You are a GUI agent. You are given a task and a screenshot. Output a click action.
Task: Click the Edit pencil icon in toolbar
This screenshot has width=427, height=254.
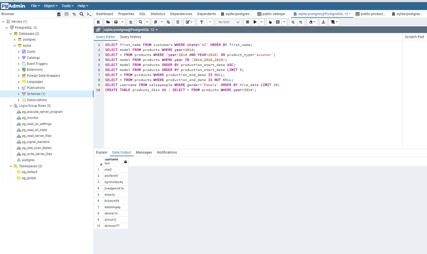point(189,22)
